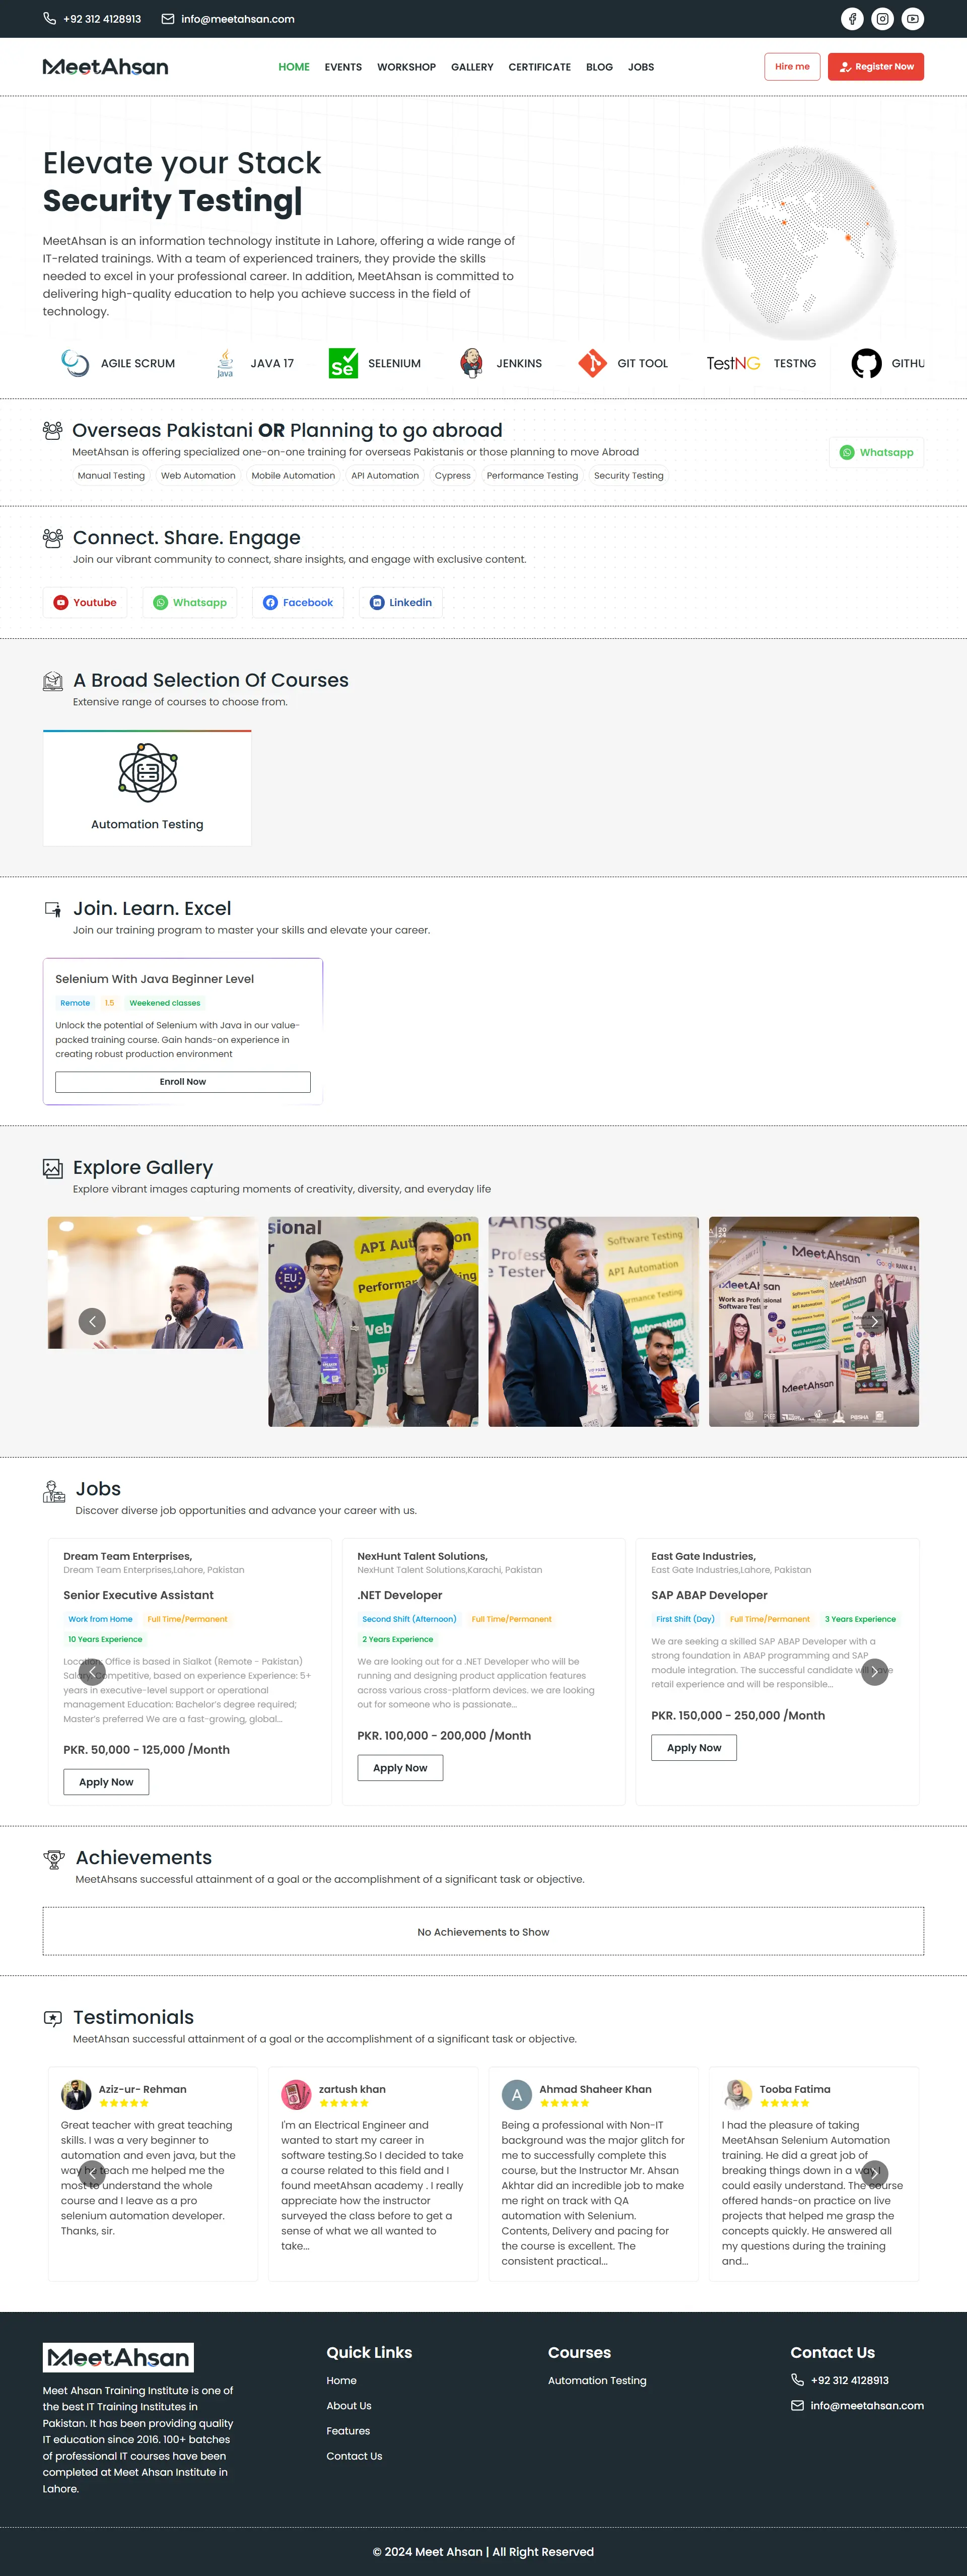This screenshot has height=2576, width=967.
Task: Click the MeetAhsan logo in header
Action: [106, 67]
